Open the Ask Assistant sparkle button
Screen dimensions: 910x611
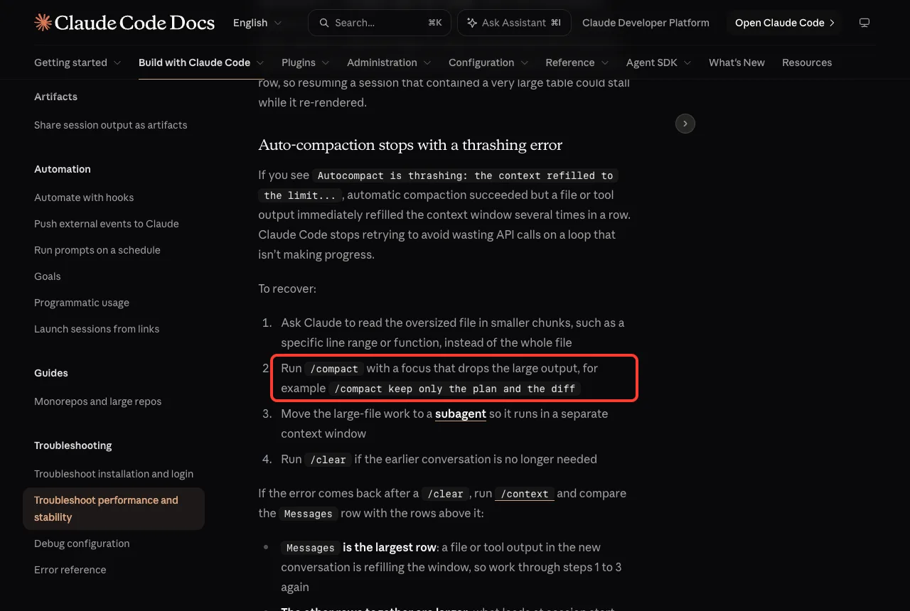514,23
